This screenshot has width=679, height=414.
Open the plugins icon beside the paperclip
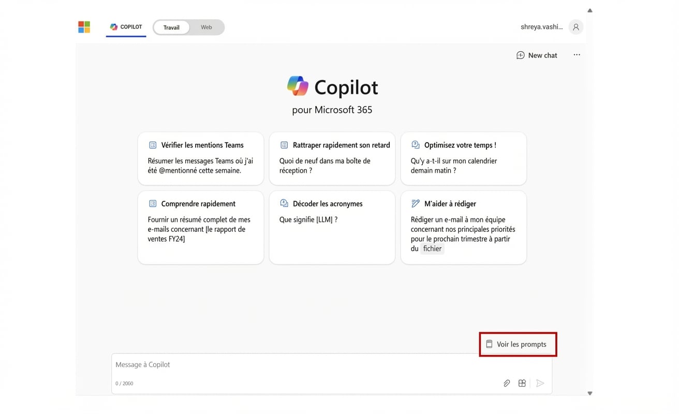point(522,383)
